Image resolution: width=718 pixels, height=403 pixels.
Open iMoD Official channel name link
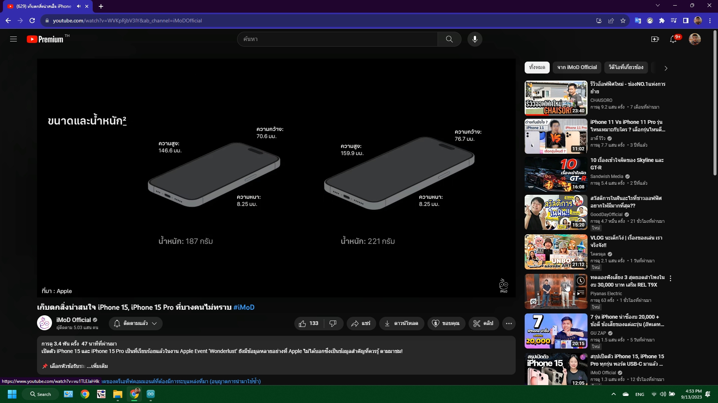(74, 320)
